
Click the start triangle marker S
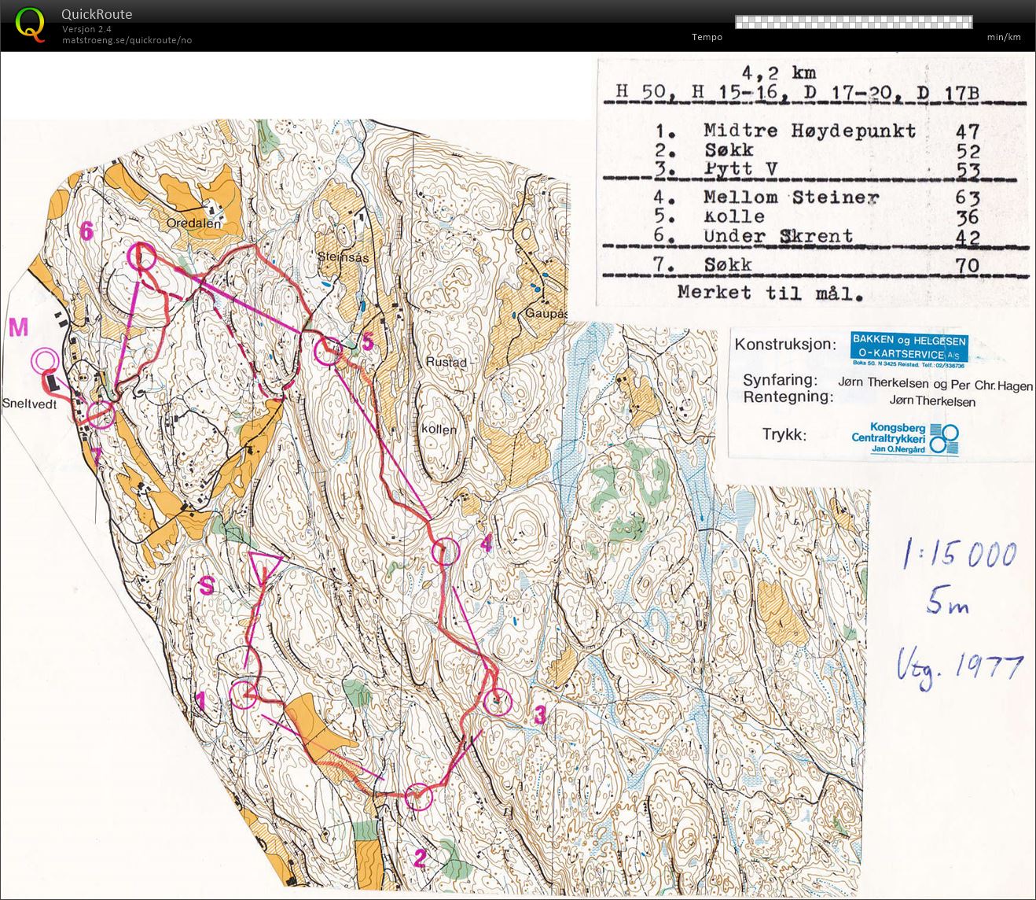point(266,568)
